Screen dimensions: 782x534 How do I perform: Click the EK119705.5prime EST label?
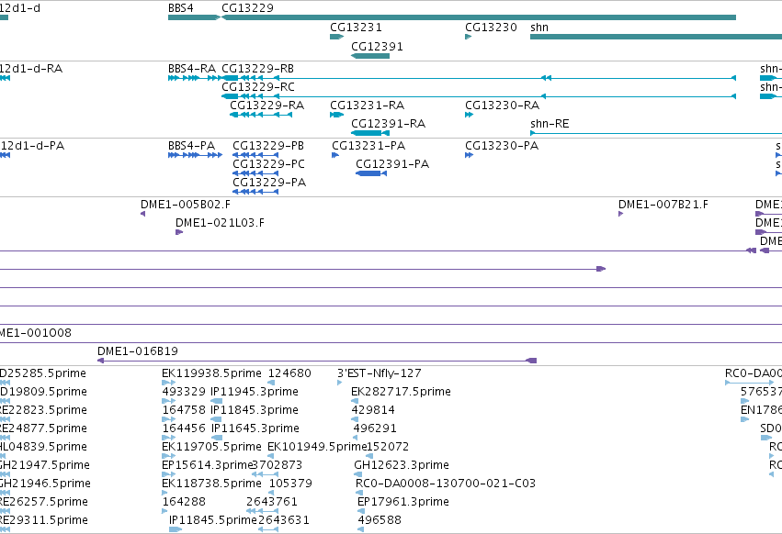(x=211, y=447)
